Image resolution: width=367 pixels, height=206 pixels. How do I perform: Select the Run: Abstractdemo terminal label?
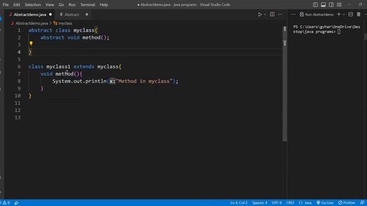pyautogui.click(x=317, y=14)
